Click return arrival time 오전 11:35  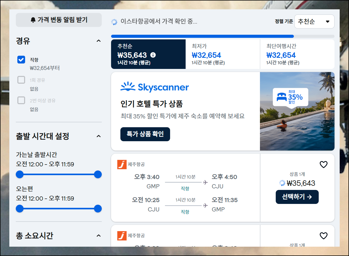tap(225, 200)
